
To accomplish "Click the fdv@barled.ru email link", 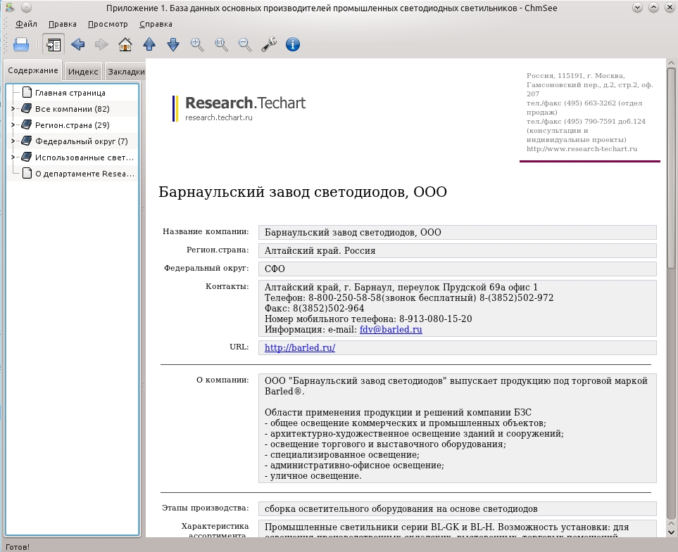I will tap(391, 329).
